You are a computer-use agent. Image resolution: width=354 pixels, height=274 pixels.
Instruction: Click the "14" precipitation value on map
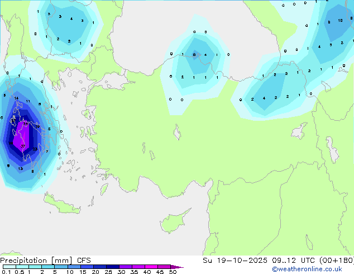pyautogui.click(x=16, y=98)
